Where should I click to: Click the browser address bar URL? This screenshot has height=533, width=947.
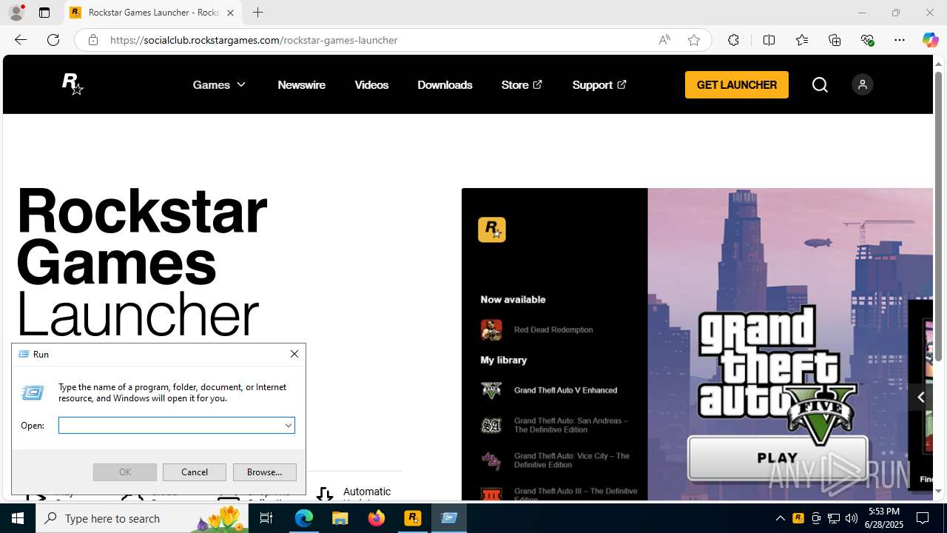(254, 40)
